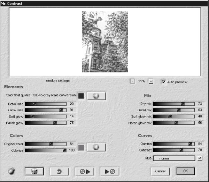The height and width of the screenshot is (182, 209).
Task: Click the Glow size value 91
Action: point(72,110)
